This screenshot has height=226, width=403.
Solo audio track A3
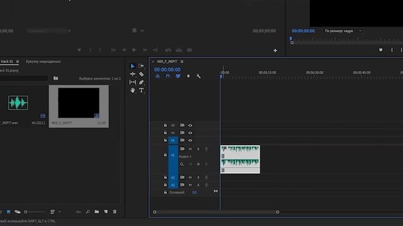coord(198,185)
